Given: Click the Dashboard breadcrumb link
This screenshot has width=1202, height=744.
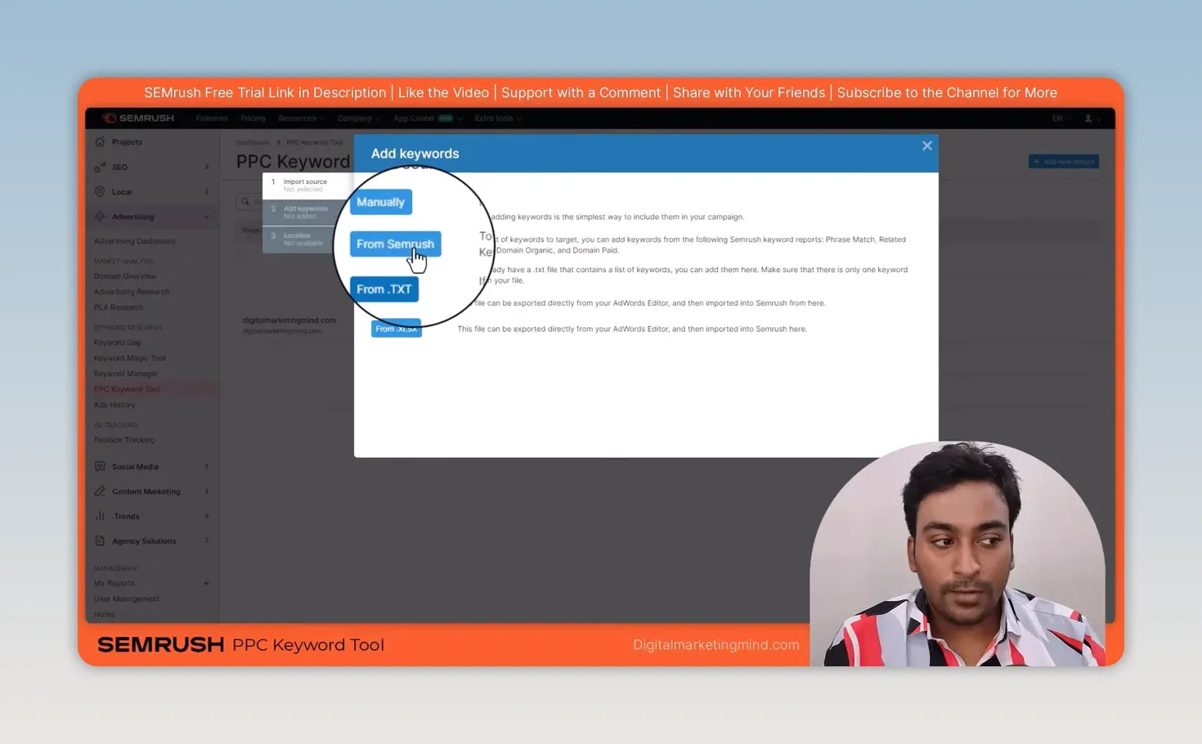Looking at the screenshot, I should (x=253, y=142).
